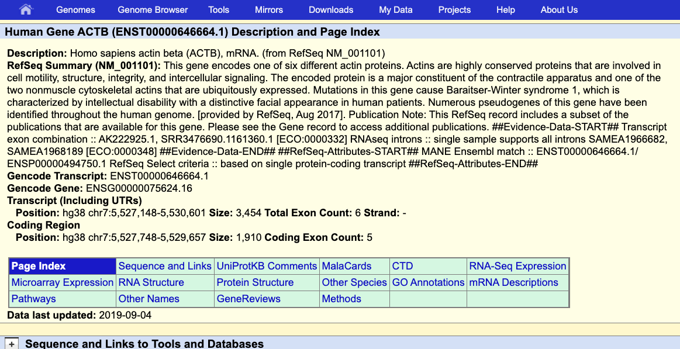
Task: Open the My Data menu
Action: 395,10
